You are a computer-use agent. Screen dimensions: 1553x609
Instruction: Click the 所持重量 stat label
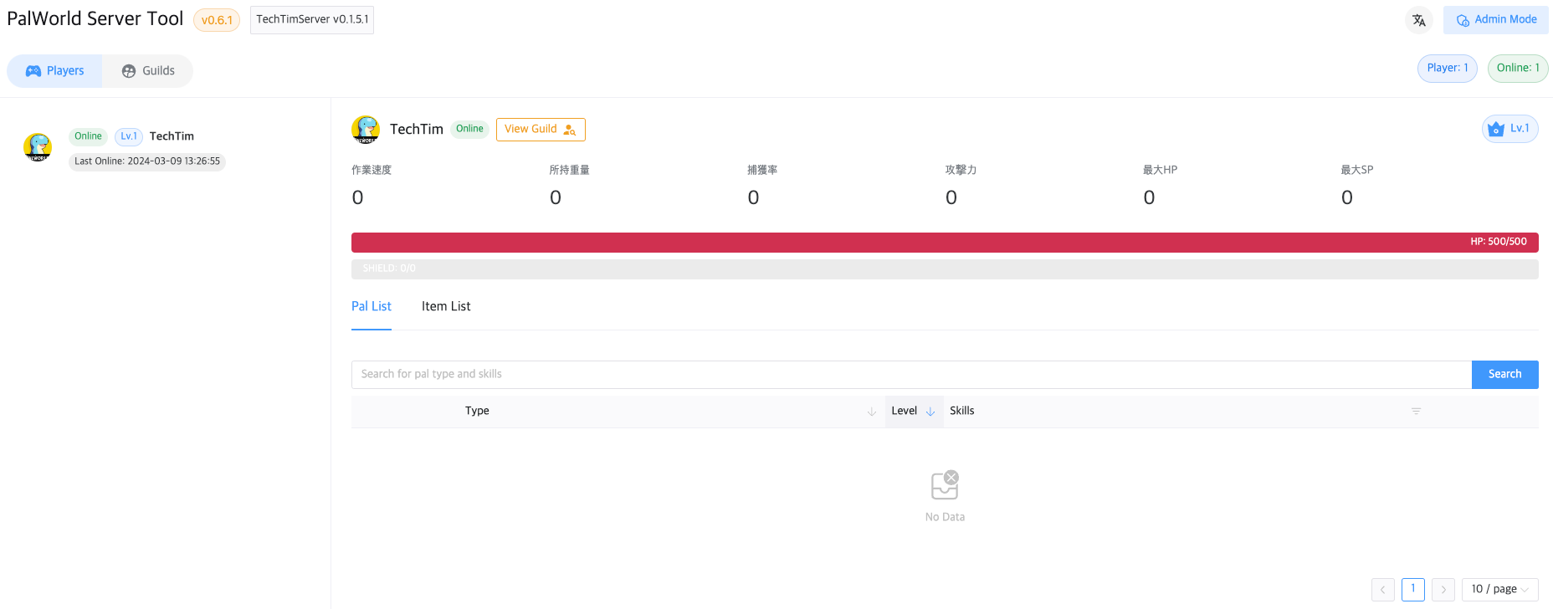point(570,170)
